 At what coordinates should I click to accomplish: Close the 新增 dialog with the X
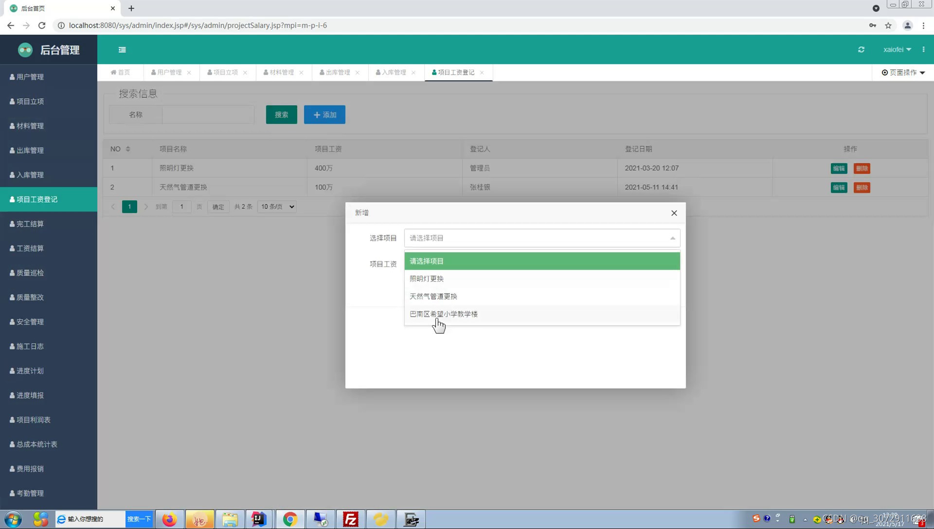(674, 213)
